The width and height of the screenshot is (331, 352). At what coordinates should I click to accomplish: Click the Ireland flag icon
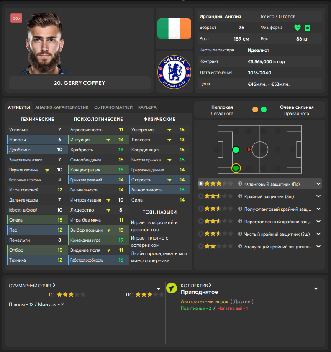tap(174, 28)
